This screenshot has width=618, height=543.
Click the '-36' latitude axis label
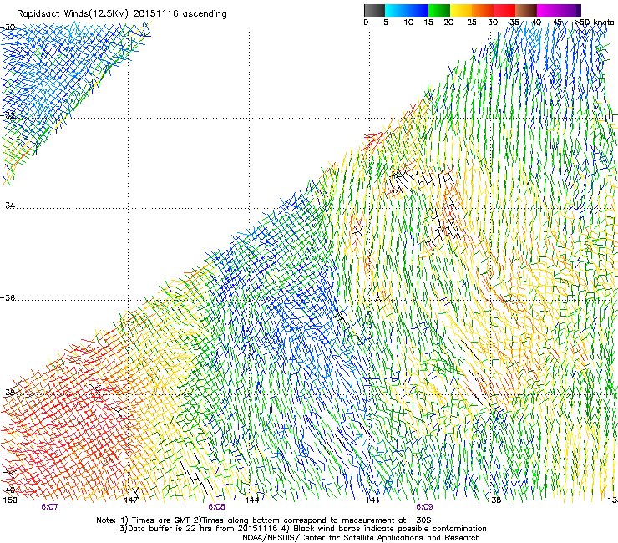pyautogui.click(x=8, y=297)
